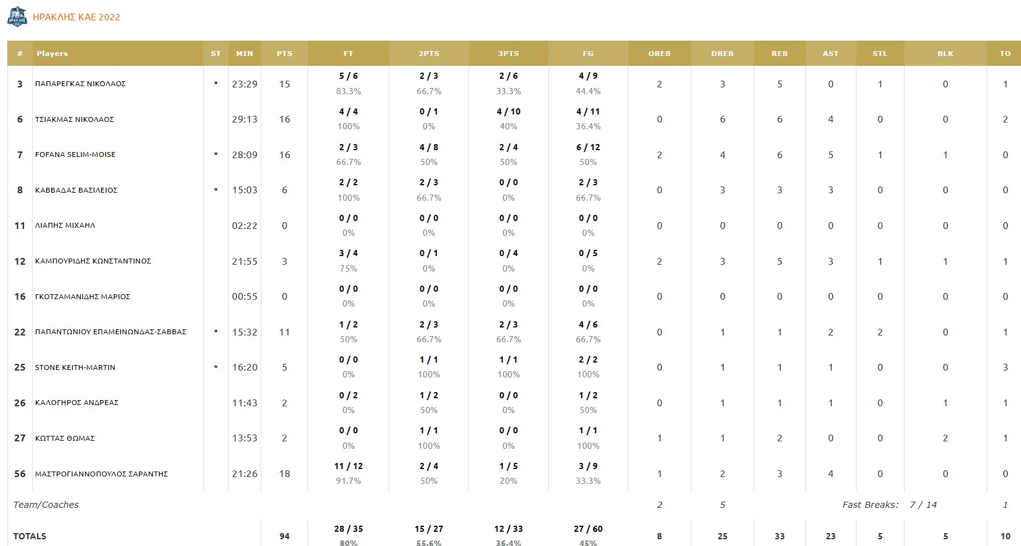Select the FT column header
Screen dimensions: 1021x546
(348, 54)
